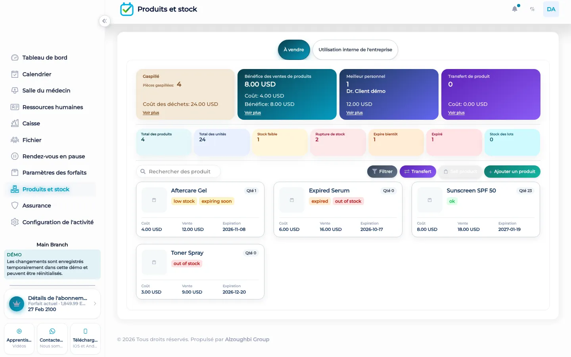571x357 pixels.
Task: Click the Ajouter un produit button
Action: (512, 171)
